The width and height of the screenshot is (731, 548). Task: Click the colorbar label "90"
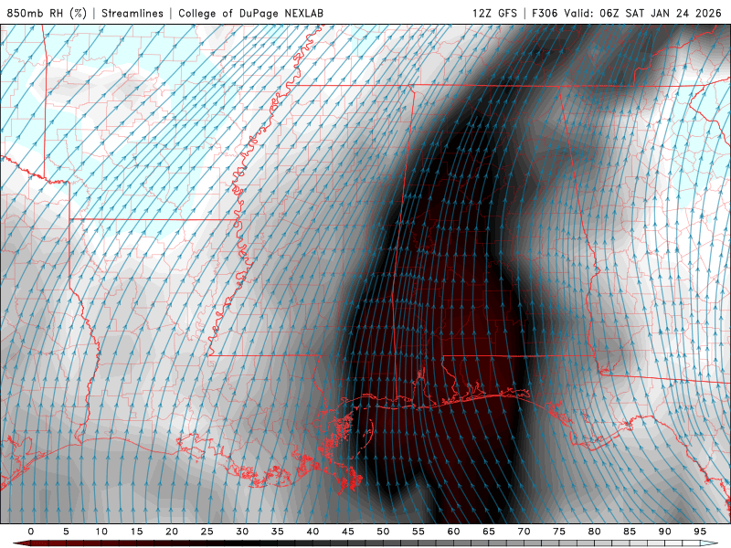tap(665, 532)
